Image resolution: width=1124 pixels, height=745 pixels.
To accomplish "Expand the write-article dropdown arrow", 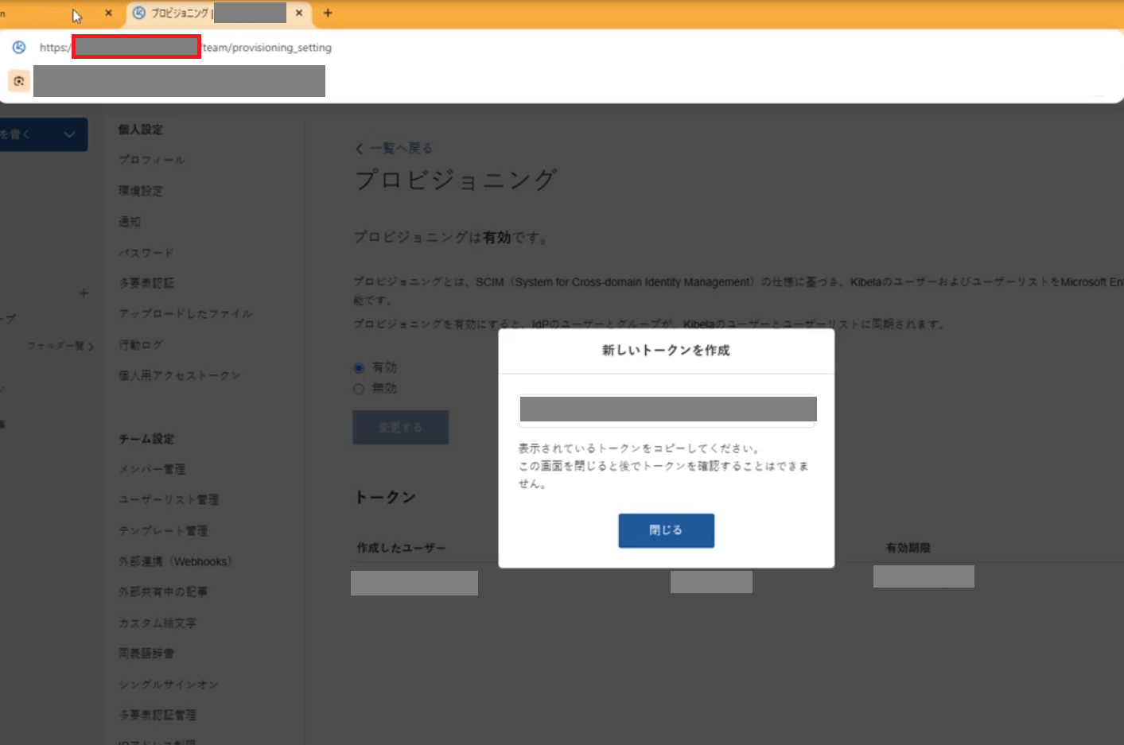I will (x=69, y=134).
